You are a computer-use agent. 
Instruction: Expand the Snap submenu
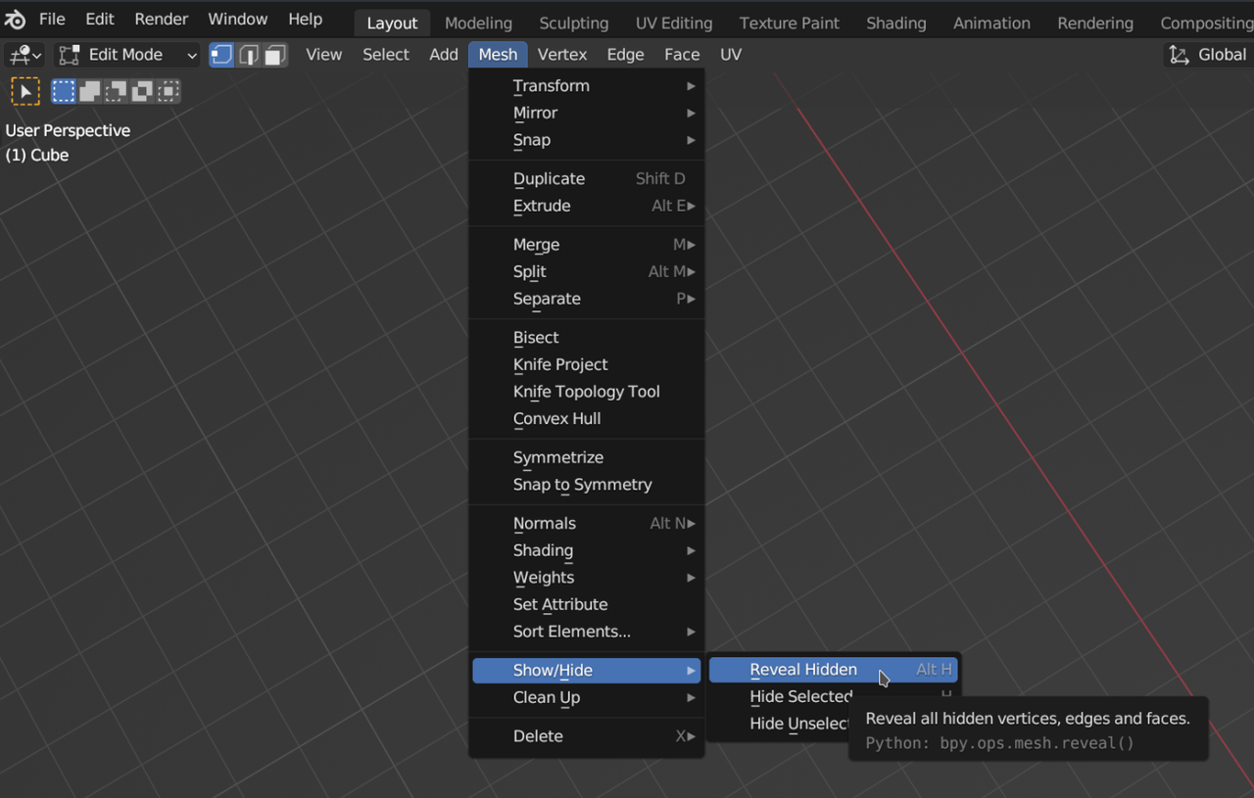[x=587, y=140]
